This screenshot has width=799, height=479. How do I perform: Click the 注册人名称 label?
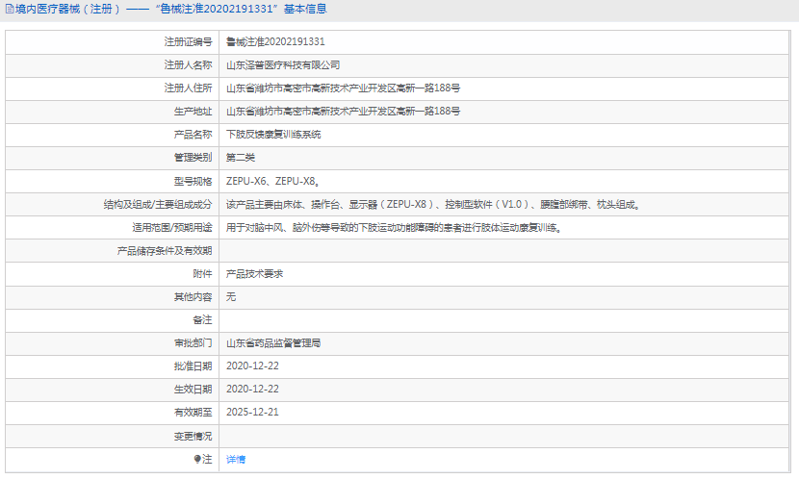pos(188,65)
